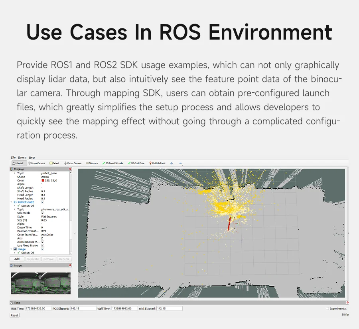This screenshot has height=329, width=359.
Task: Pick the Measure tool
Action: tap(92, 163)
